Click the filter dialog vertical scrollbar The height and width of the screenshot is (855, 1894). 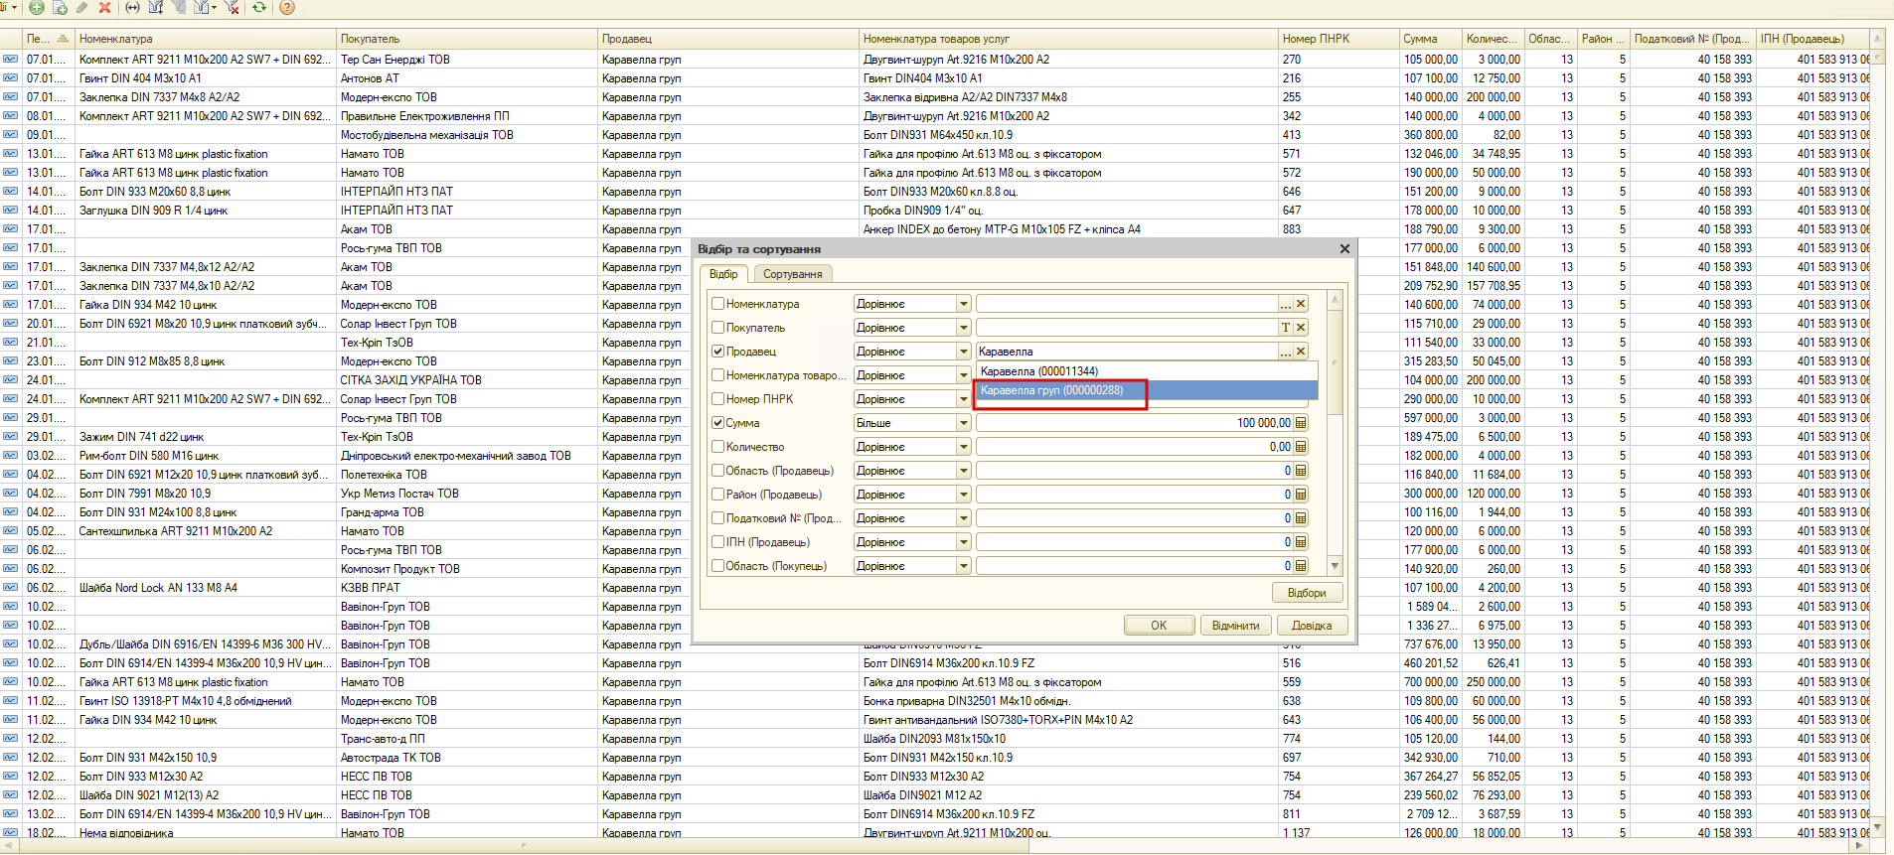(x=1335, y=432)
